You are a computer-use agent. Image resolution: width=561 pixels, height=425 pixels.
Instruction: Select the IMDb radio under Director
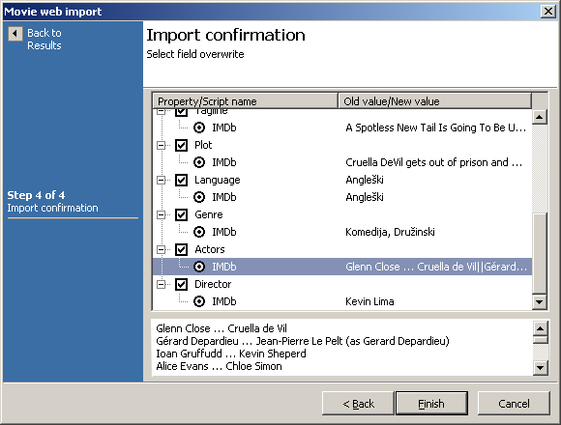click(199, 301)
